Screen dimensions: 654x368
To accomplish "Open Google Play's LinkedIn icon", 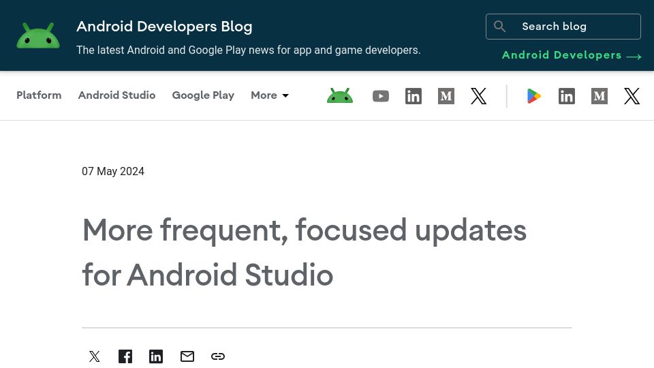I will pos(566,96).
